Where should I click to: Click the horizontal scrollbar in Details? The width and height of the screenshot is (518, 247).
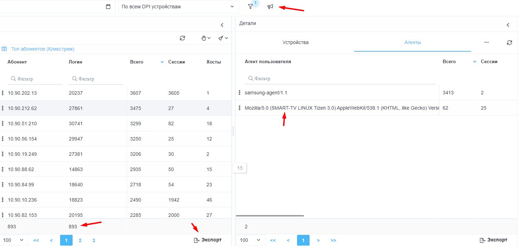point(270,216)
